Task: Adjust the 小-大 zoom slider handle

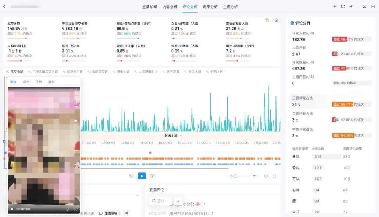Action: click(x=235, y=176)
